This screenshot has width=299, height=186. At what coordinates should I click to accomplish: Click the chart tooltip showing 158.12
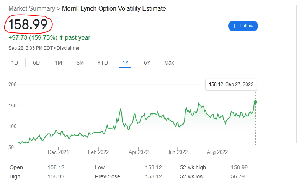click(x=231, y=84)
